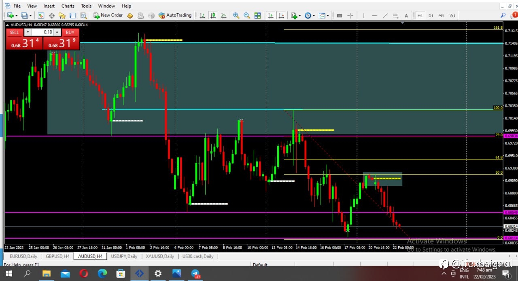This screenshot has height=281, width=518.
Task: Open the Profiles toolbar icon
Action: click(x=24, y=15)
